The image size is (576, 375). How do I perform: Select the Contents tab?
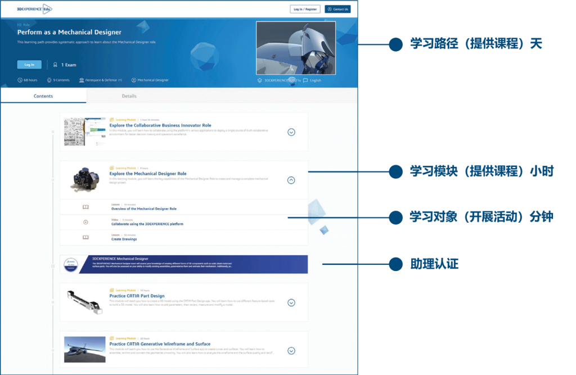(x=43, y=96)
